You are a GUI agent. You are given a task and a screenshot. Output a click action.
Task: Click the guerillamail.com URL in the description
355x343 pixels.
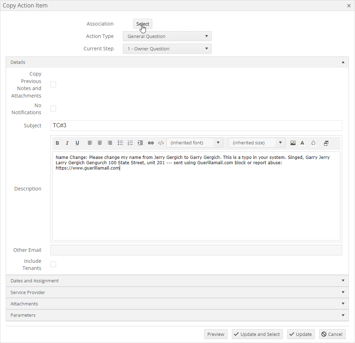(x=88, y=168)
